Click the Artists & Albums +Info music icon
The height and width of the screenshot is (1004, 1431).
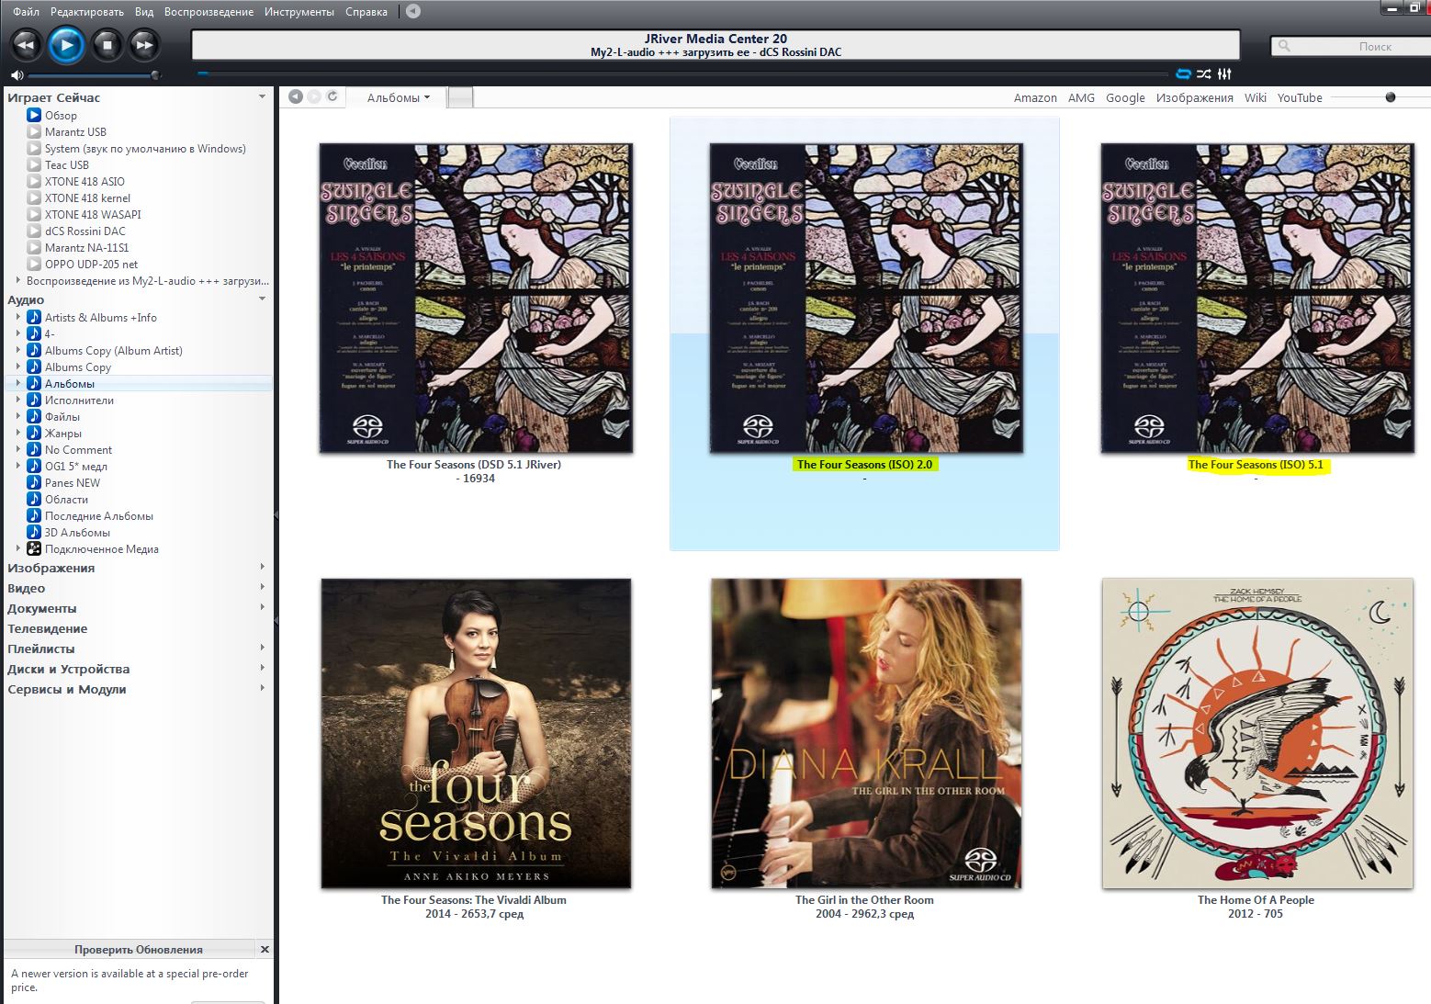click(34, 317)
